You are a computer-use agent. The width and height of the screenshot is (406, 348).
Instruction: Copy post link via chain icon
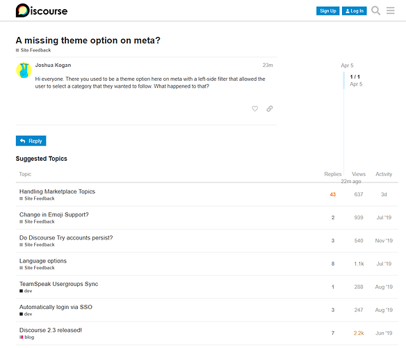pyautogui.click(x=270, y=109)
